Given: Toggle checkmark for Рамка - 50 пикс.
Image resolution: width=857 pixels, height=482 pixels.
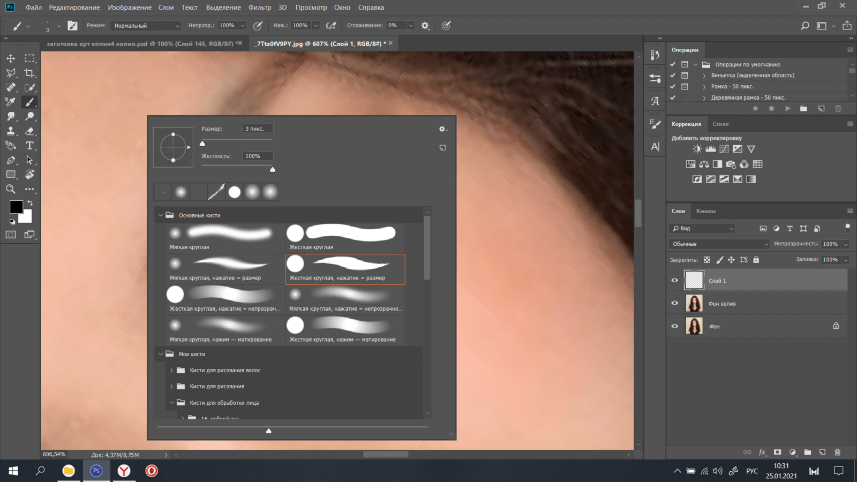Looking at the screenshot, I should click(673, 86).
